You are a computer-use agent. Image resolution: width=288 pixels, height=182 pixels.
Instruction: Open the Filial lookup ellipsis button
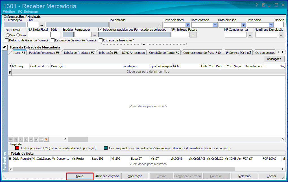42,25
